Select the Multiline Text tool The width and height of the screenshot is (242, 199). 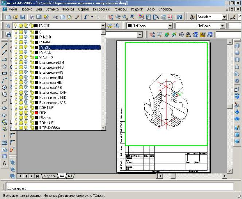[x=4, y=164]
